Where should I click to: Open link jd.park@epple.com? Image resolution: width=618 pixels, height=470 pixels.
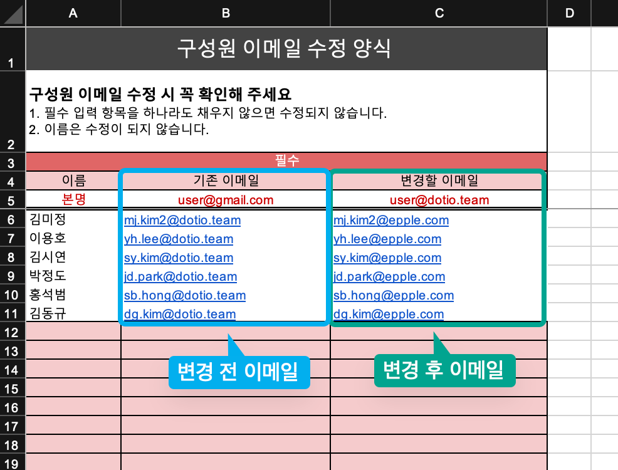389,276
